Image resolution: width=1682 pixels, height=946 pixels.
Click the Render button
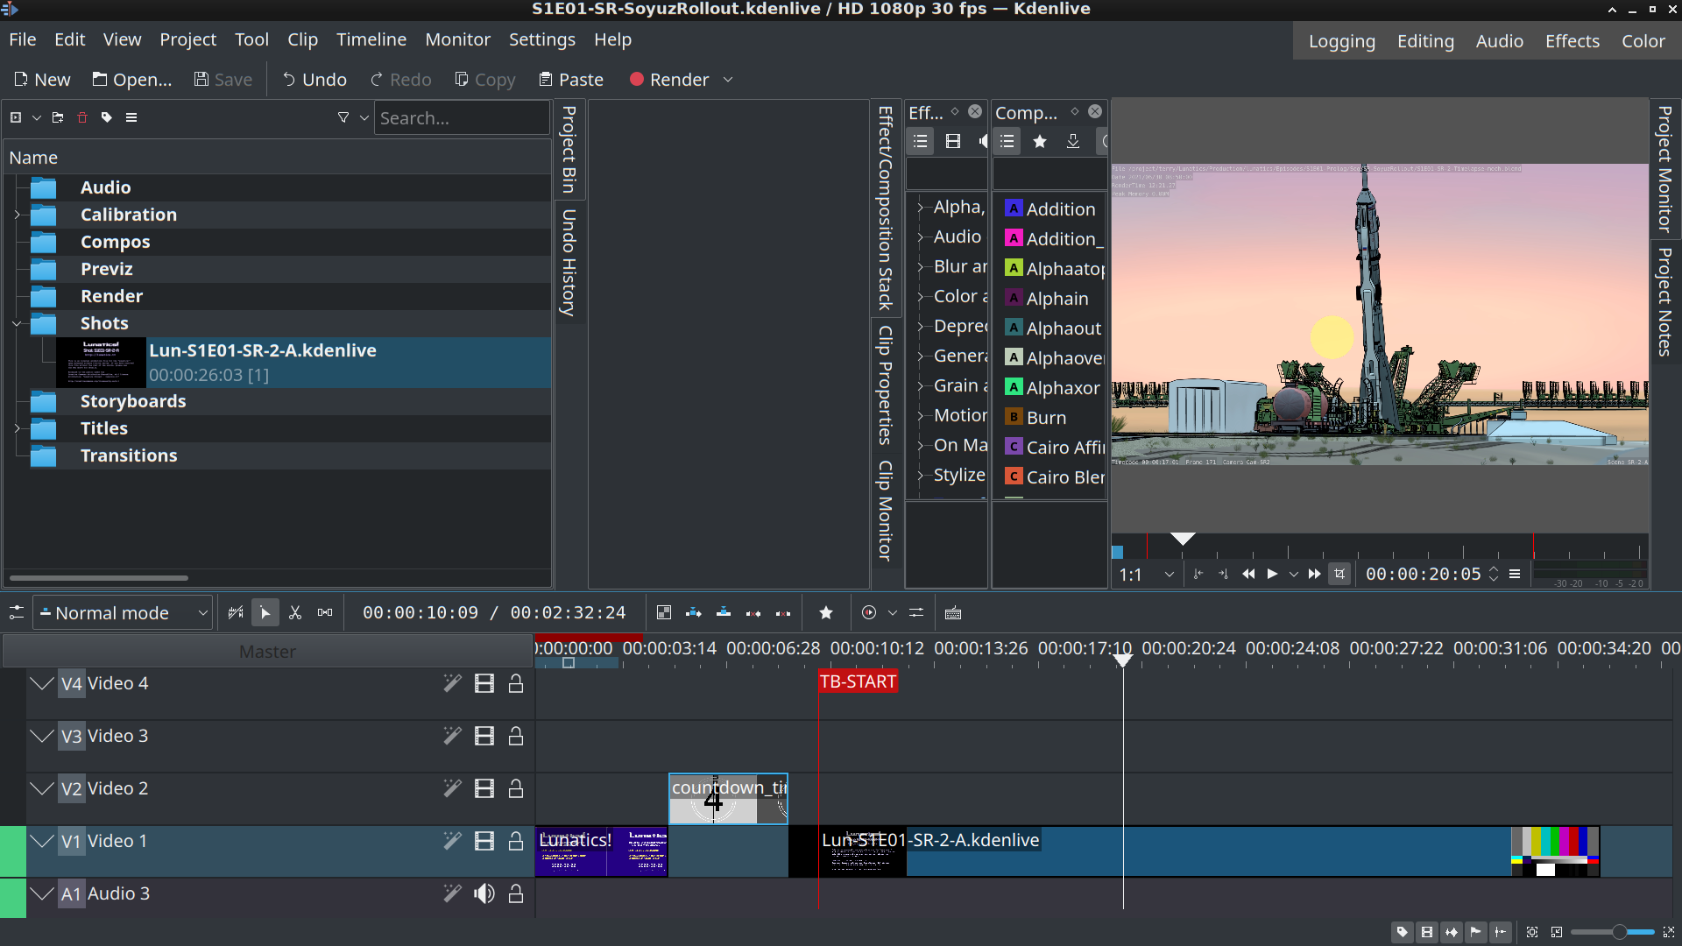point(668,80)
